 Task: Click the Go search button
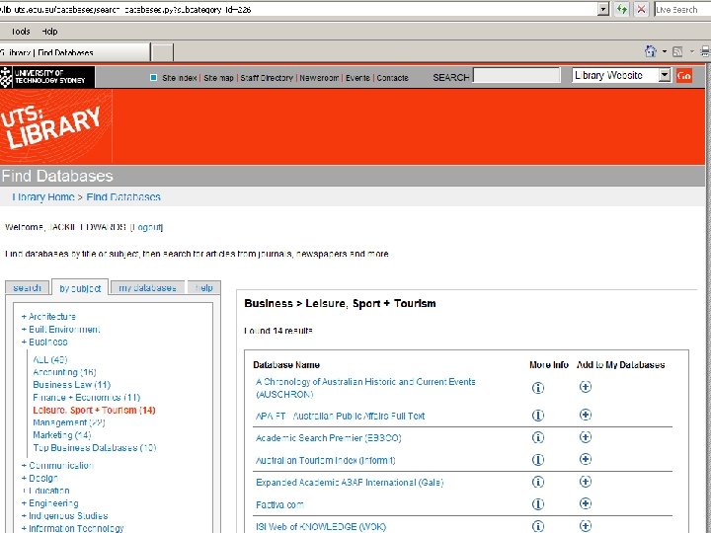point(683,75)
